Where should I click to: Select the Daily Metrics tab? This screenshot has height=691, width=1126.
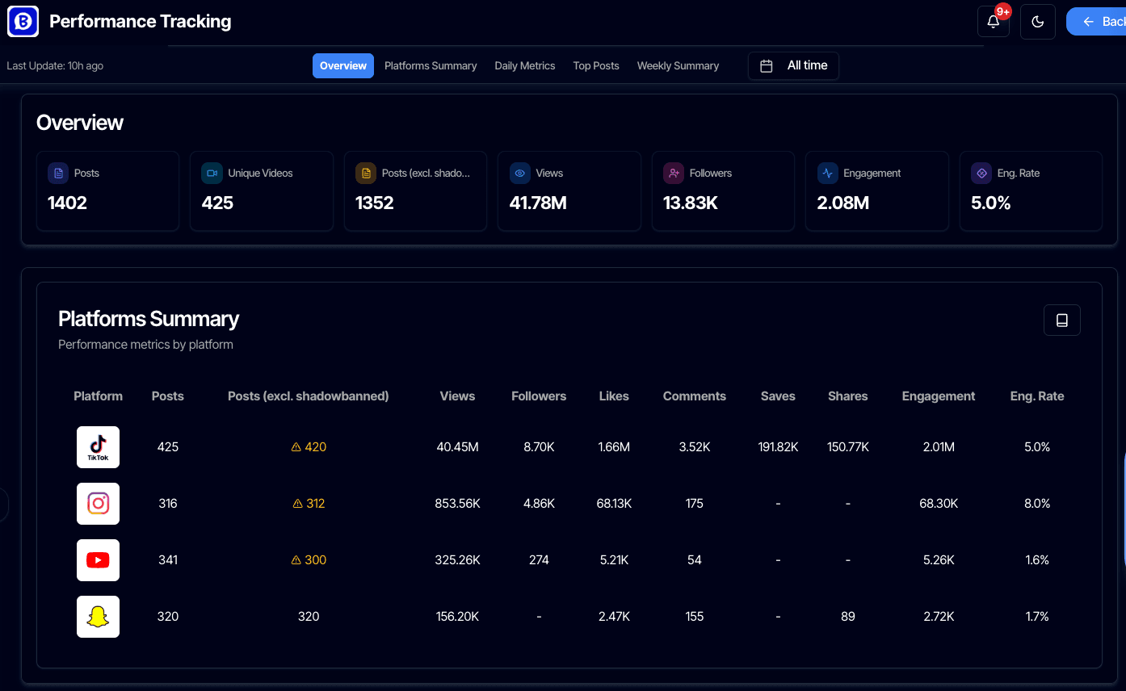point(525,66)
